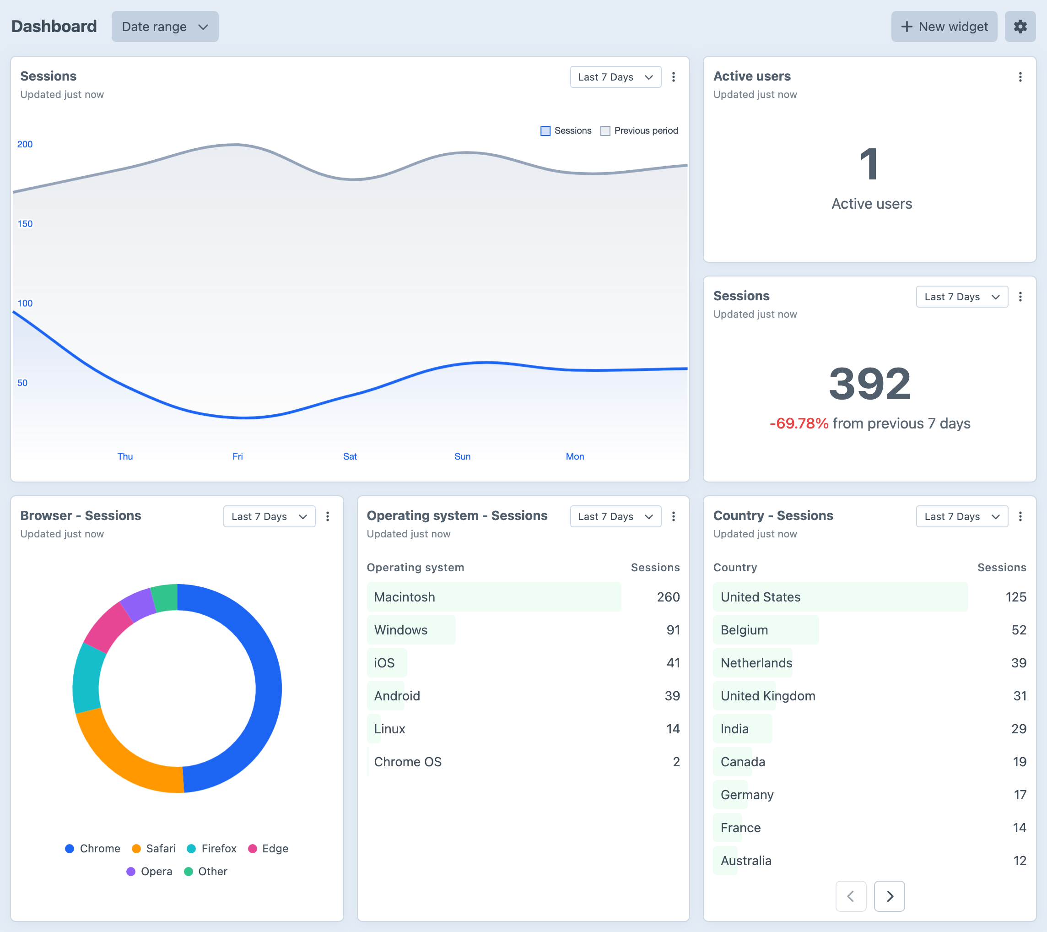Viewport: 1047px width, 932px height.
Task: Toggle the Firefox legend item
Action: pos(211,849)
